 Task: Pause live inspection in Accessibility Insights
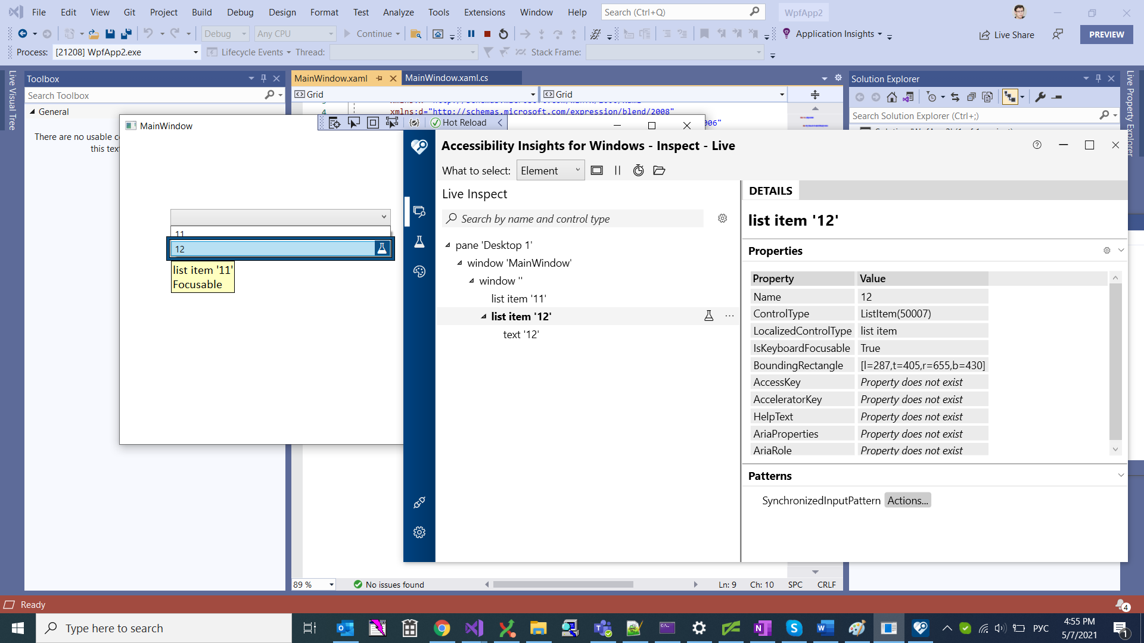617,170
